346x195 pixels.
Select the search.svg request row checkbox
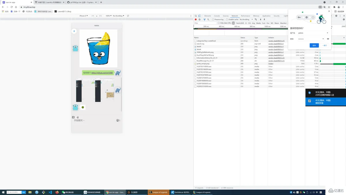click(195, 44)
